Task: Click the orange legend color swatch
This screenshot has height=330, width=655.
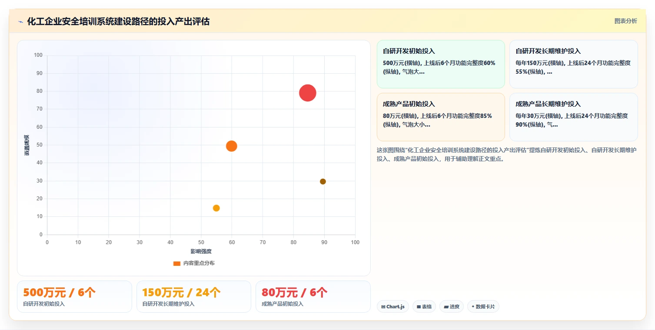Action: (177, 264)
